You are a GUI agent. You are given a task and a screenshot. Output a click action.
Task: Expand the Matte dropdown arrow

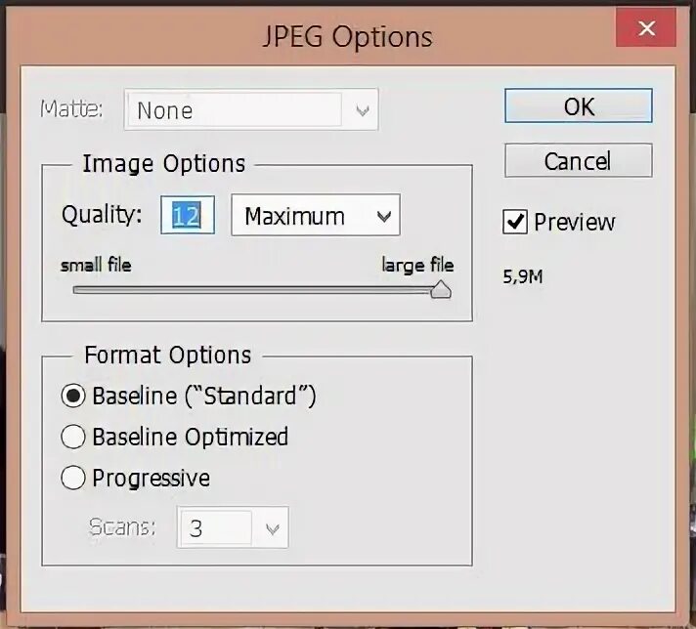(x=364, y=110)
